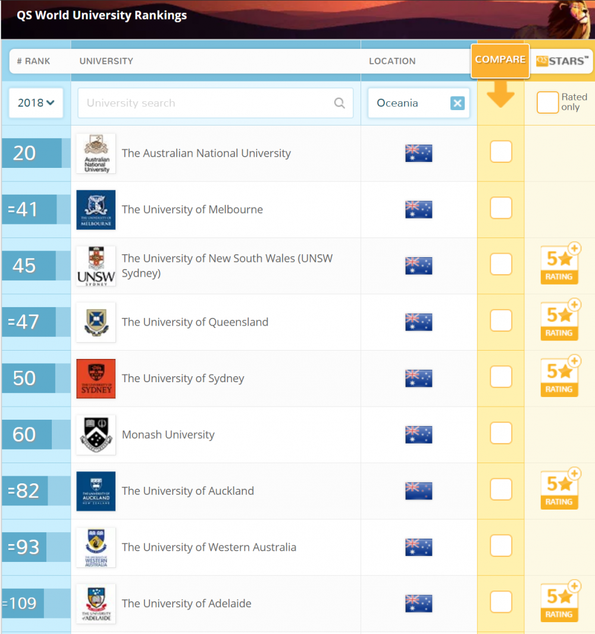
Task: Enable the Rated only checkbox
Action: click(x=547, y=102)
